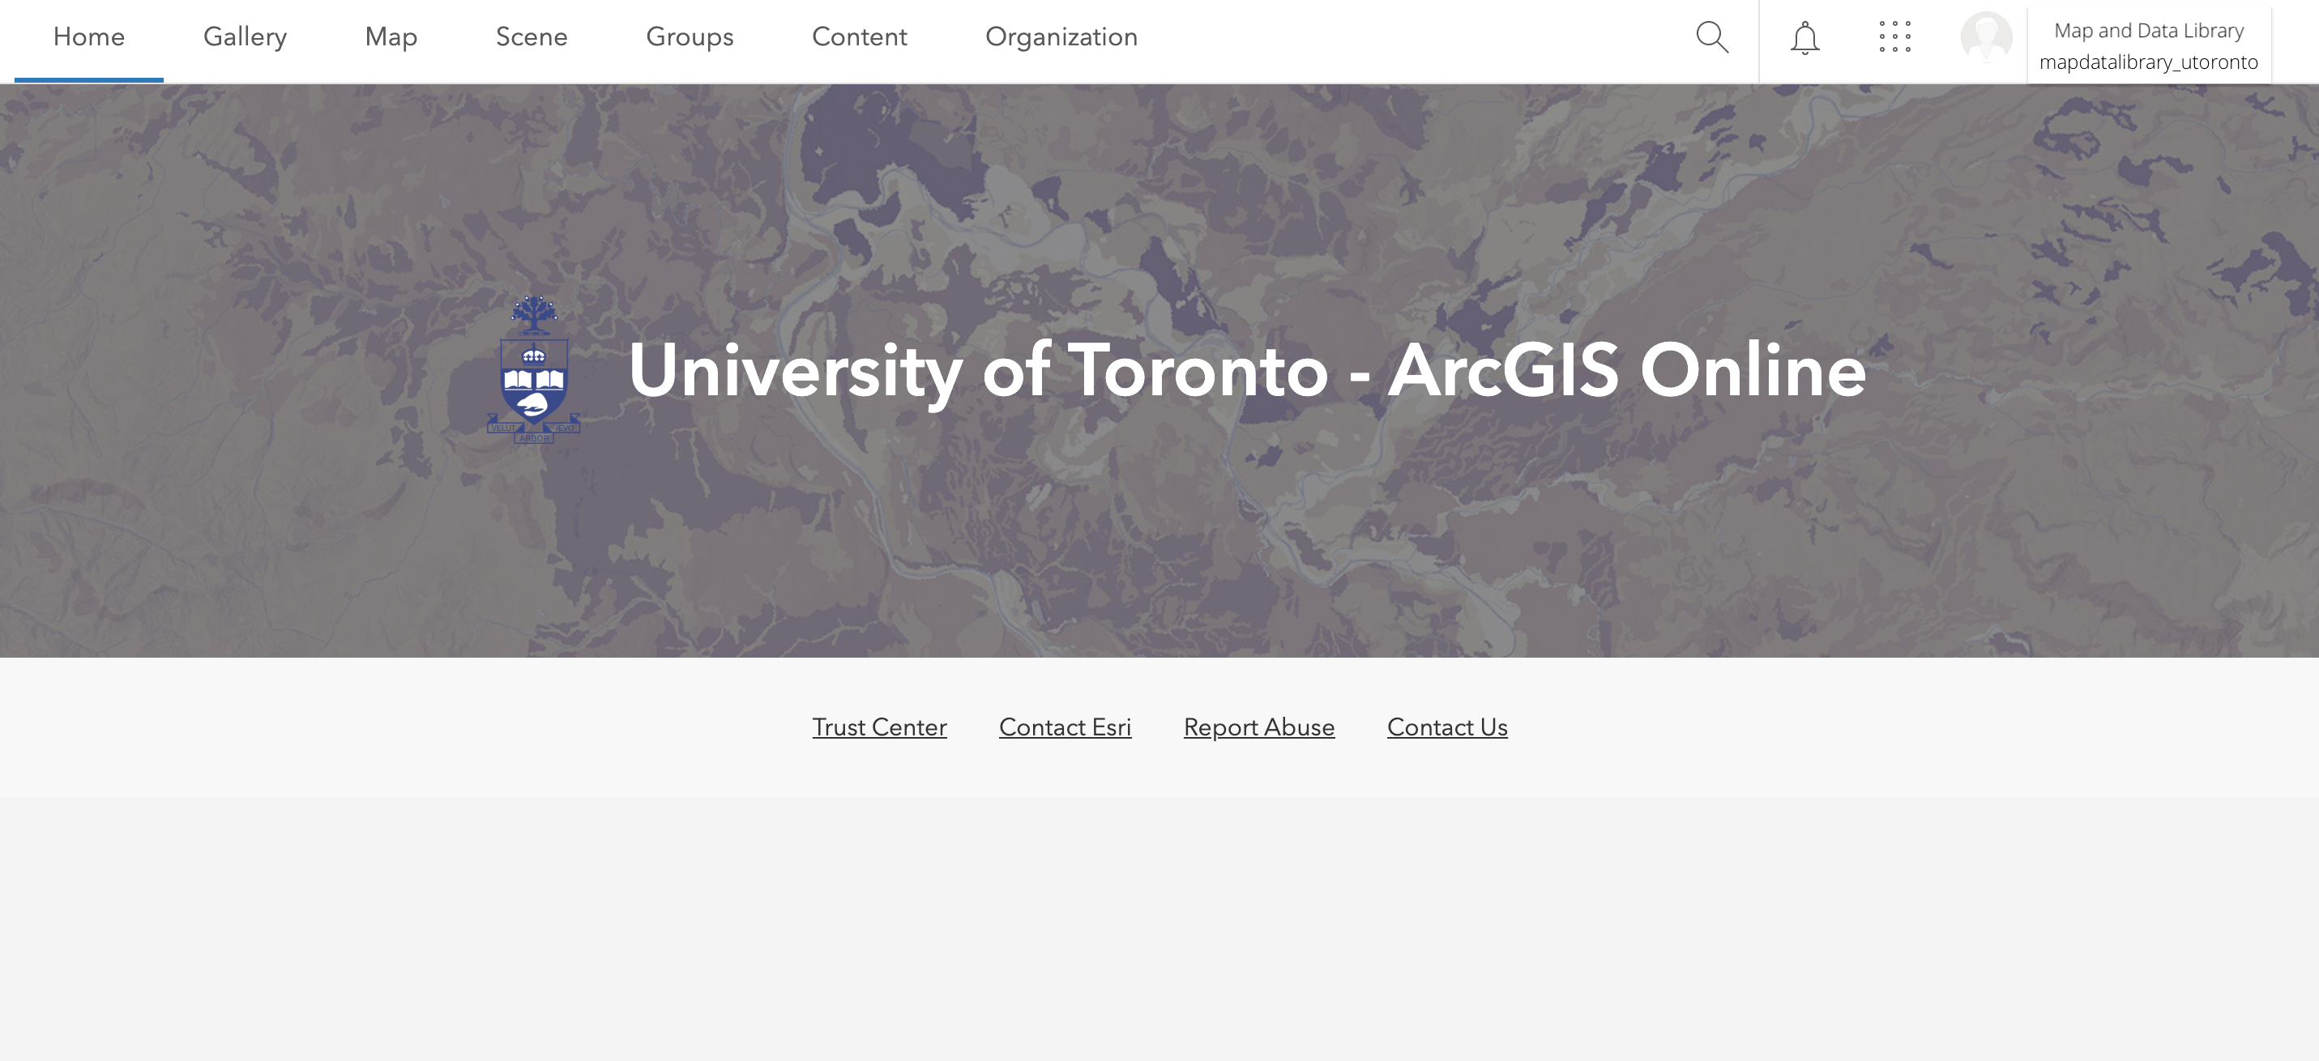Navigate to the Content page
This screenshot has height=1061, width=2319.
pyautogui.click(x=859, y=38)
